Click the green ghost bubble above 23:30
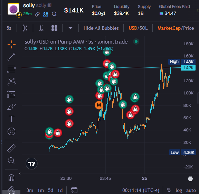The height and width of the screenshot is (194, 199). tap(69, 99)
